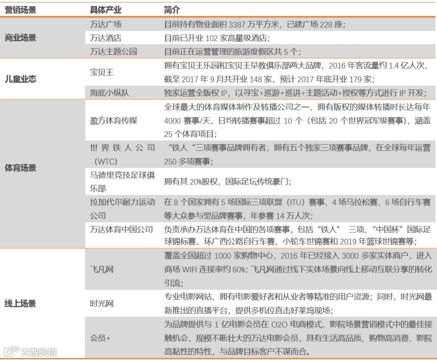Screen dimensions: 437x360
Task: Click the 250 多项赛事 line
Action: click(189, 162)
